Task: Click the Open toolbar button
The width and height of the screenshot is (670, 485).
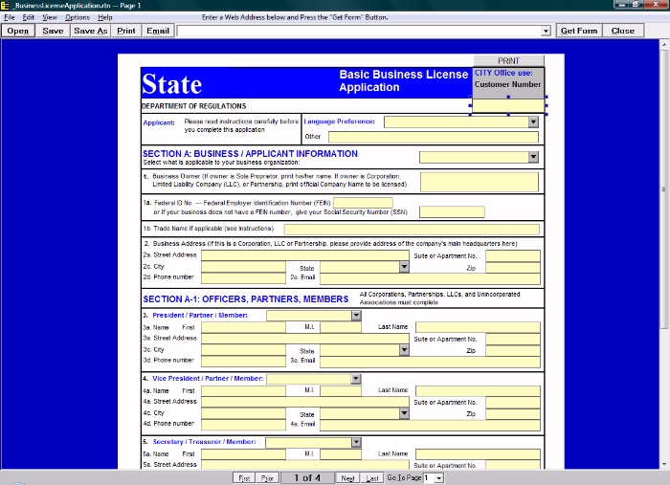Action: pos(18,31)
